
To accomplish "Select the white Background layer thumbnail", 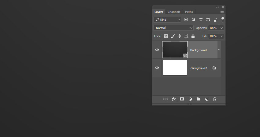I will 175,68.
